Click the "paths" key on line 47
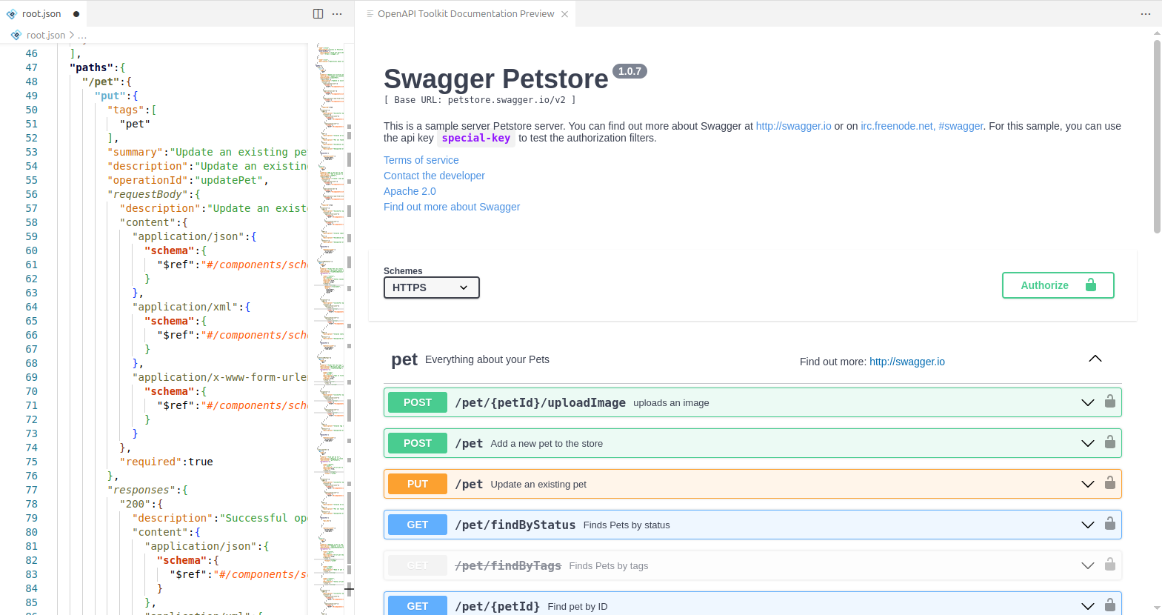Viewport: 1162px width, 615px height. click(91, 67)
